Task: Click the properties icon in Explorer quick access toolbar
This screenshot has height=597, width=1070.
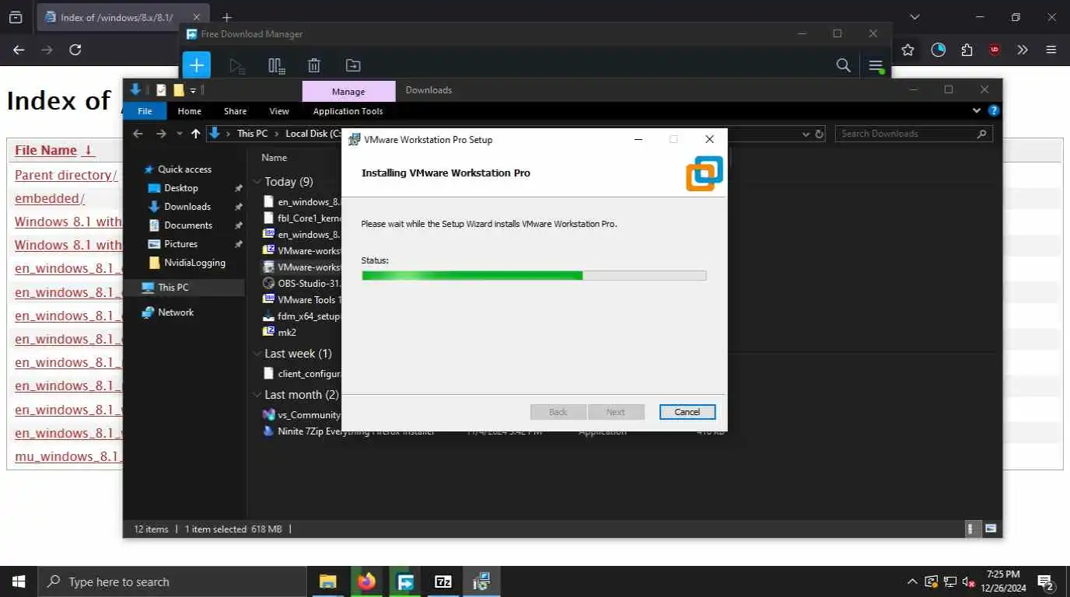Action: (161, 90)
